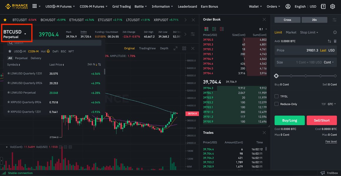Favorite XRPUSD Quarterly 1231 with its star
Screen dimensions: 341x176
9,112
